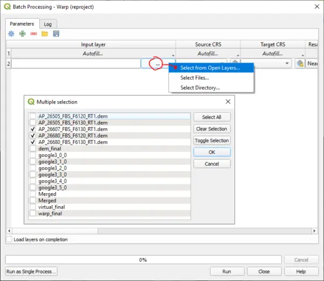This screenshot has height=281, width=324.
Task: Close the Multiple selection dialog
Action: coord(228,102)
